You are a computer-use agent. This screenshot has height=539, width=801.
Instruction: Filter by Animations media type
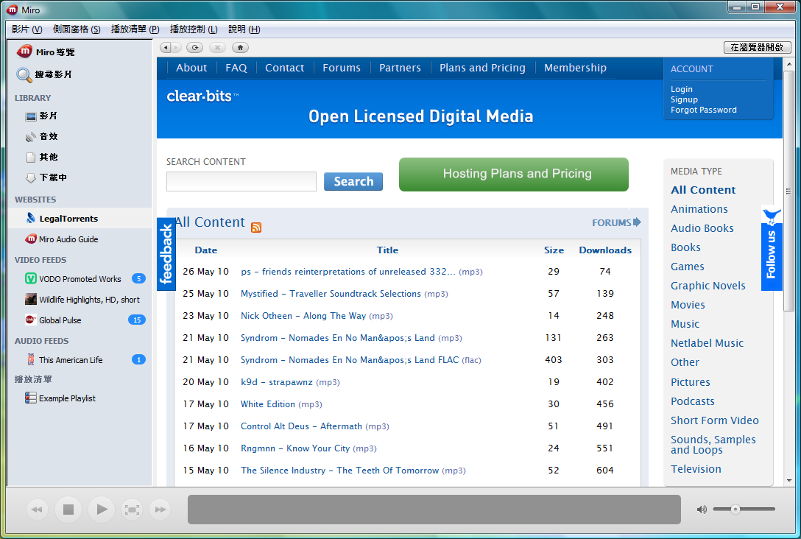pos(699,209)
